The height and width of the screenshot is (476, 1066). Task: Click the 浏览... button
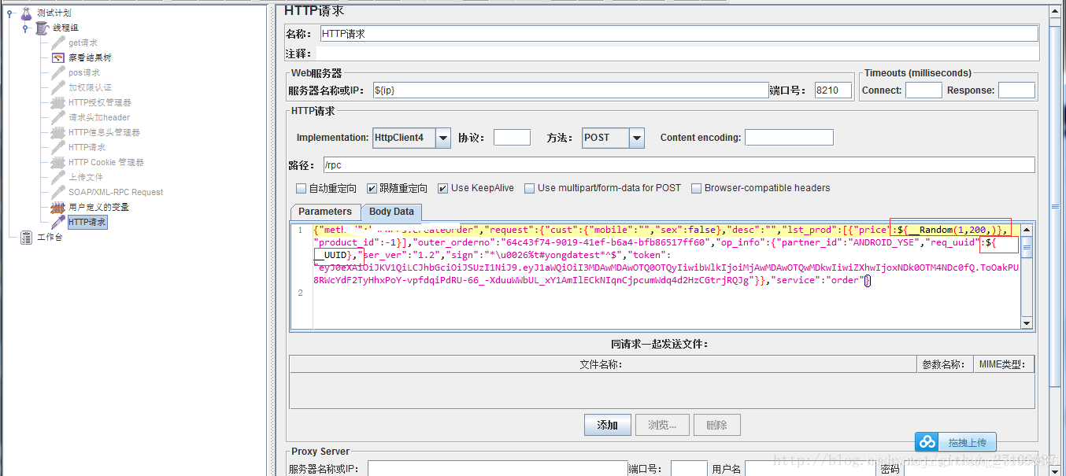(x=662, y=425)
